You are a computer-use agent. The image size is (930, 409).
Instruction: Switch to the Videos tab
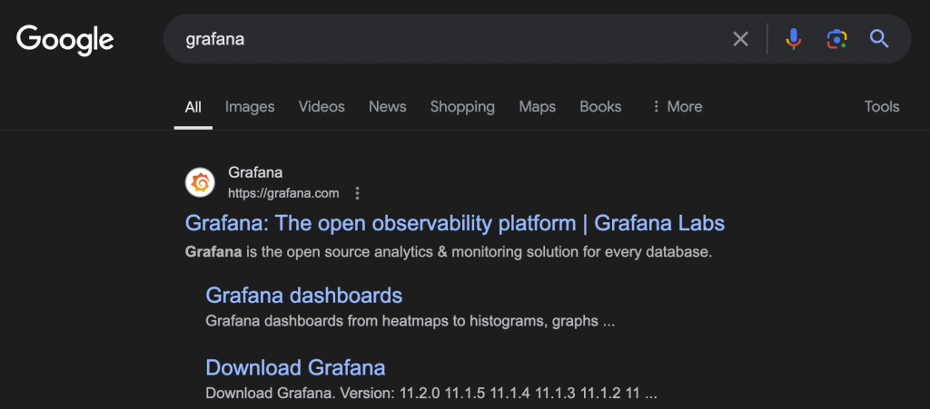point(322,106)
